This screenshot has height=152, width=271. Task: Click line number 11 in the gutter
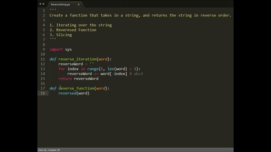43,59
